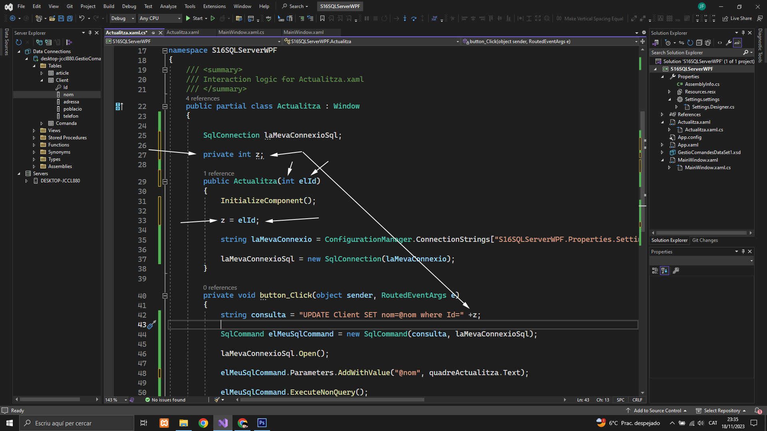Click the Save All toolbar icon
767x431 pixels.
(70, 18)
